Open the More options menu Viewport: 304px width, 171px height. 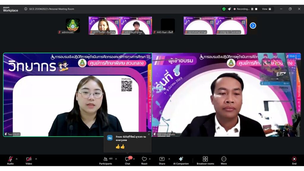click(224, 159)
